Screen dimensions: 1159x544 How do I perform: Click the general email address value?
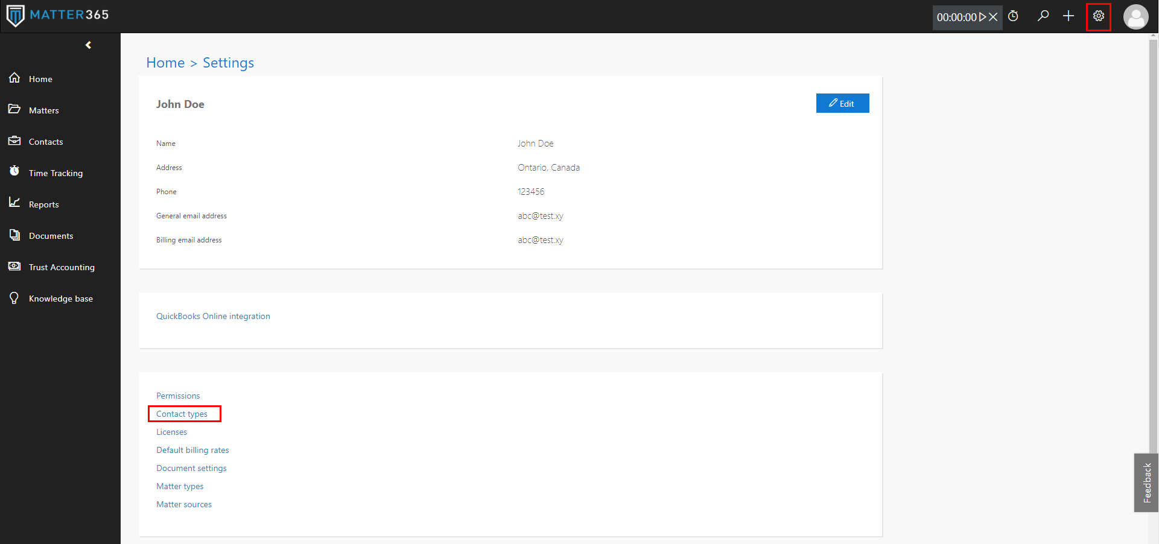541,216
